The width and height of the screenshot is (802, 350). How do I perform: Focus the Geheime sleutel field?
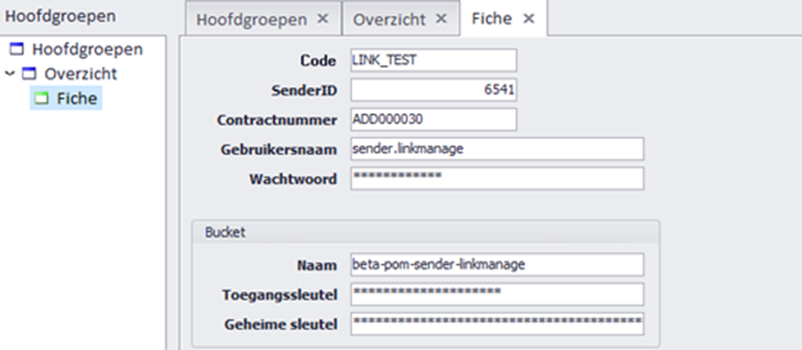[497, 324]
